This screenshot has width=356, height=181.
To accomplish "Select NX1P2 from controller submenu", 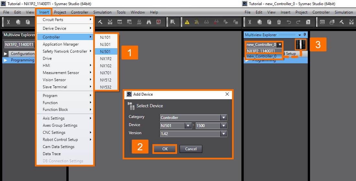I will pos(106,59).
